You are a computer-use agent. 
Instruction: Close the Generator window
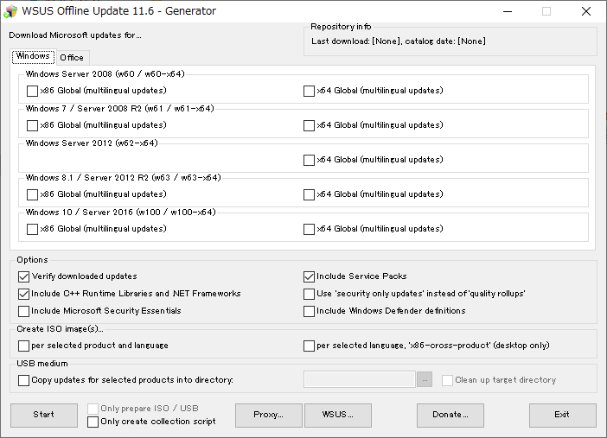pyautogui.click(x=586, y=11)
